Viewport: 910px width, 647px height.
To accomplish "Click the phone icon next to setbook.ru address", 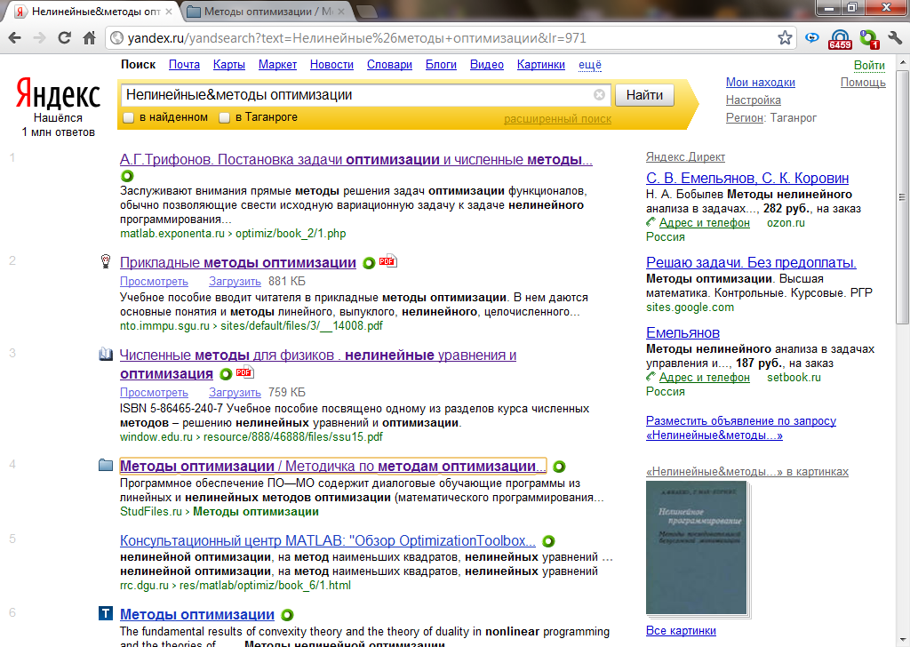I will (651, 377).
